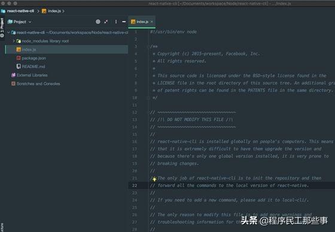Viewport: 335px width, 232px height.
Task: Open the Project panel options menu
Action: (116, 22)
